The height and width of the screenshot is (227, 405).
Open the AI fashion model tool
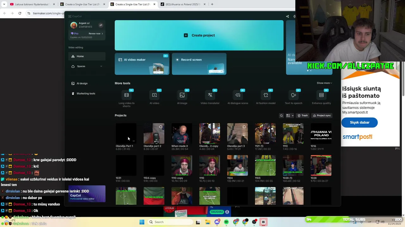pos(266,97)
